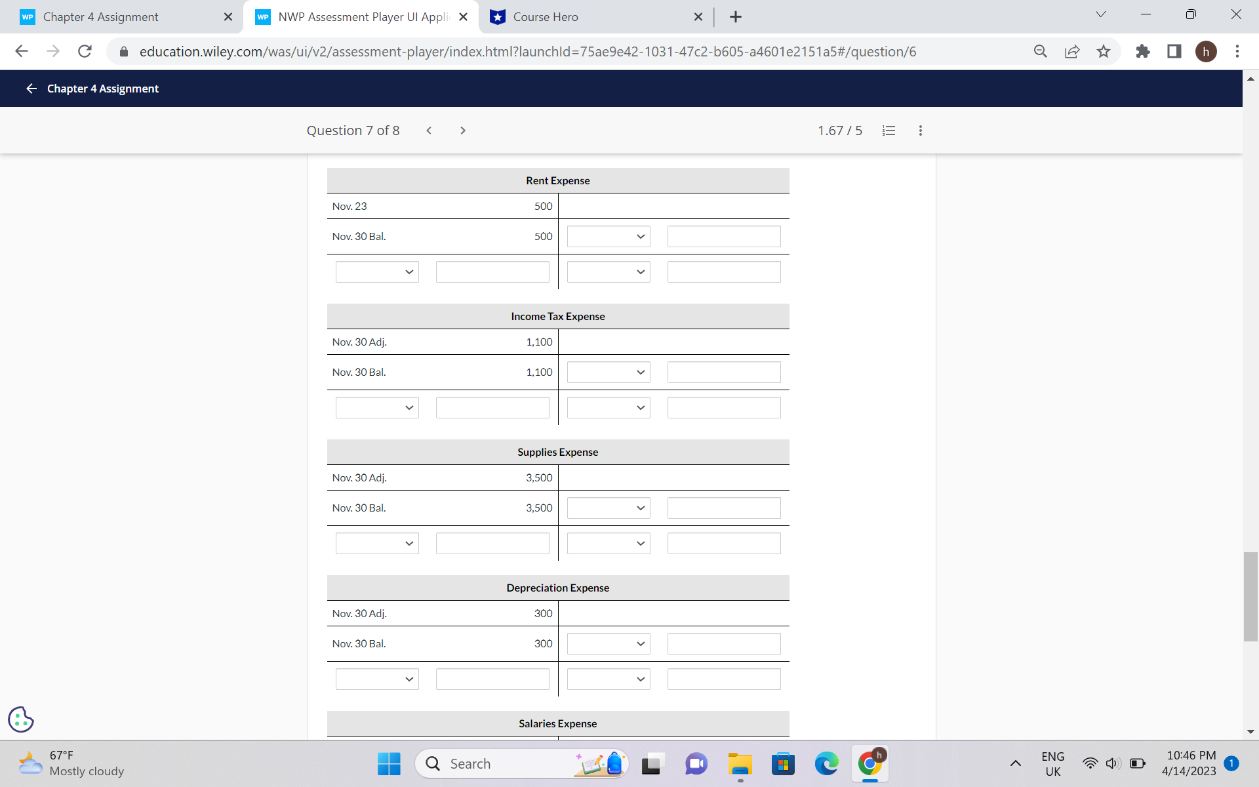Click the zoom magnifier icon in the address bar
The width and height of the screenshot is (1259, 787).
tap(1041, 51)
